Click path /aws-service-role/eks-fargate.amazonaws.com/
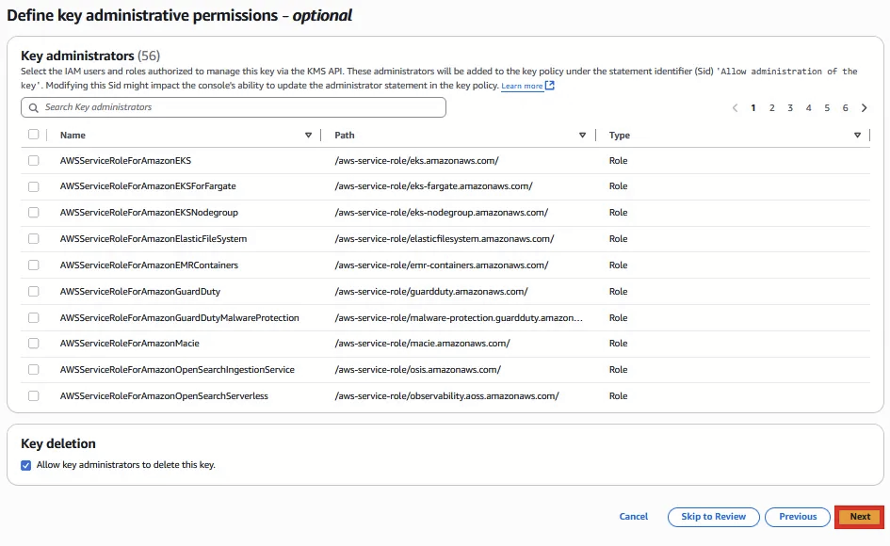Viewport: 890px width, 546px height. tap(433, 186)
